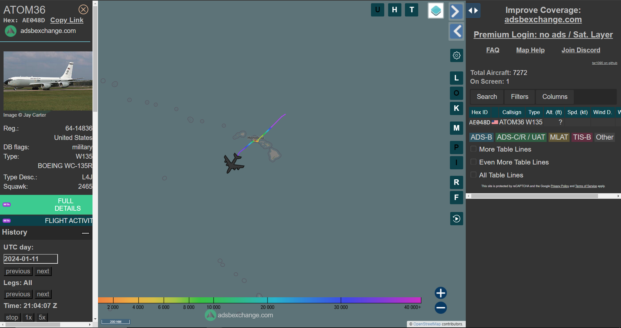Toggle sidebar width with double-arrow button
Screen dimensions: 621x328
pos(473,11)
